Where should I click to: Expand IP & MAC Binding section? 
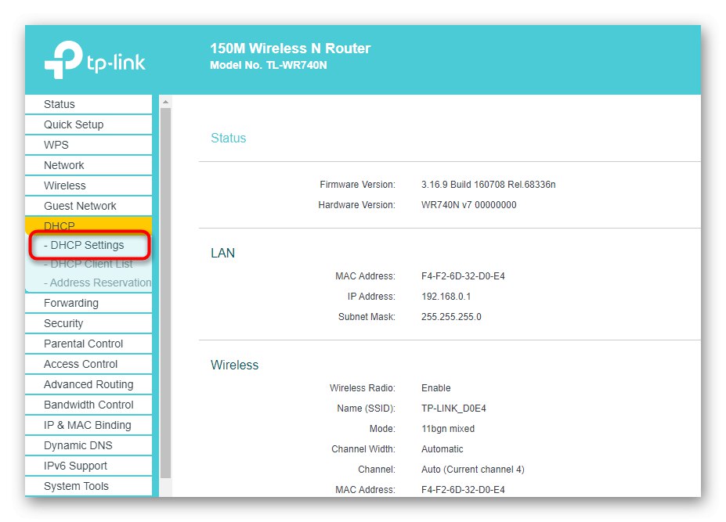pyautogui.click(x=88, y=425)
